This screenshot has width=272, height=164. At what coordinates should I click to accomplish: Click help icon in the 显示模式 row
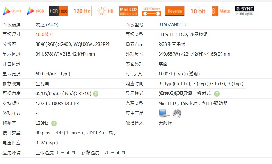coord(217,94)
